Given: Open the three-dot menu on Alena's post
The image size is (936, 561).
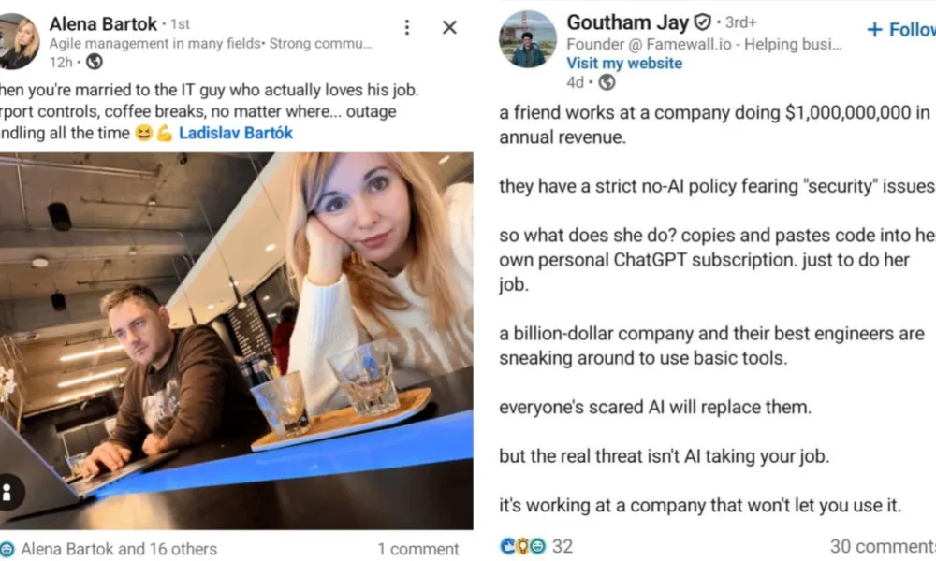Looking at the screenshot, I should point(406,27).
